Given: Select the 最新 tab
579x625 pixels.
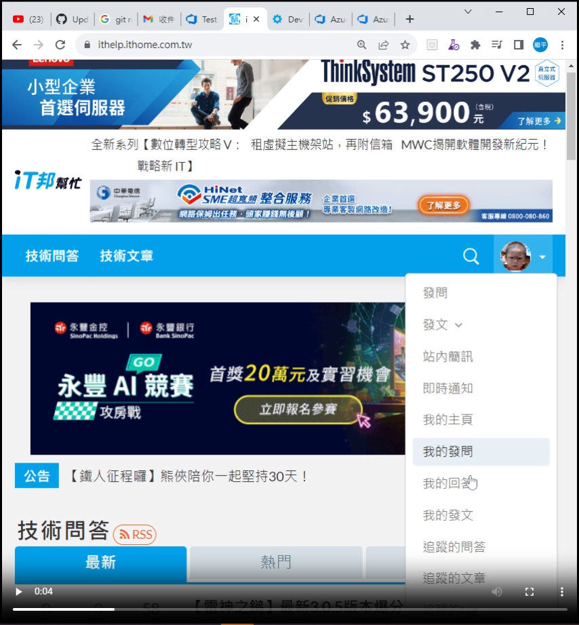Looking at the screenshot, I should pos(100,563).
